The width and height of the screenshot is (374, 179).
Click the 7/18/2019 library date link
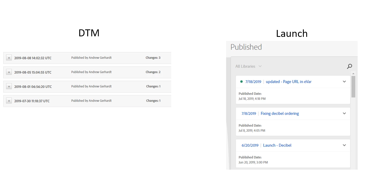click(x=253, y=82)
